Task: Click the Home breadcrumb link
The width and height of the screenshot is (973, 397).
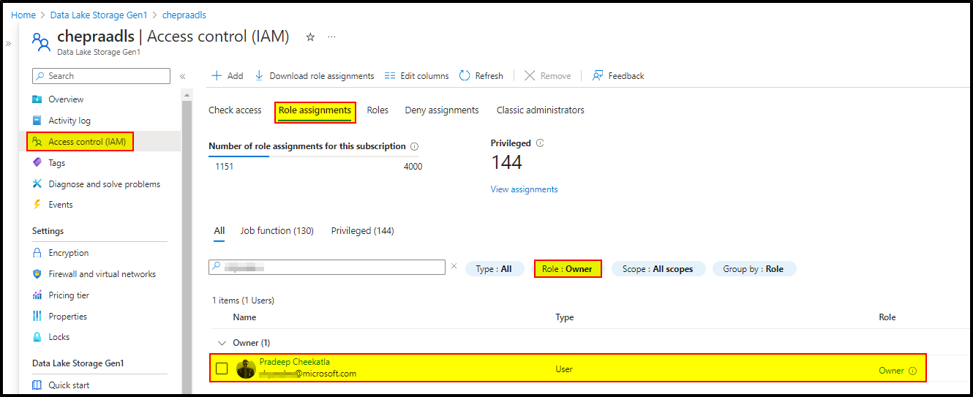Action: 23,15
